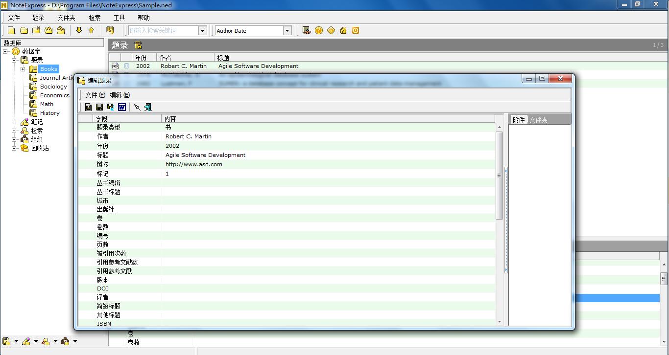669x355 pixels.
Task: Click the home icon in main toolbar
Action: [343, 30]
